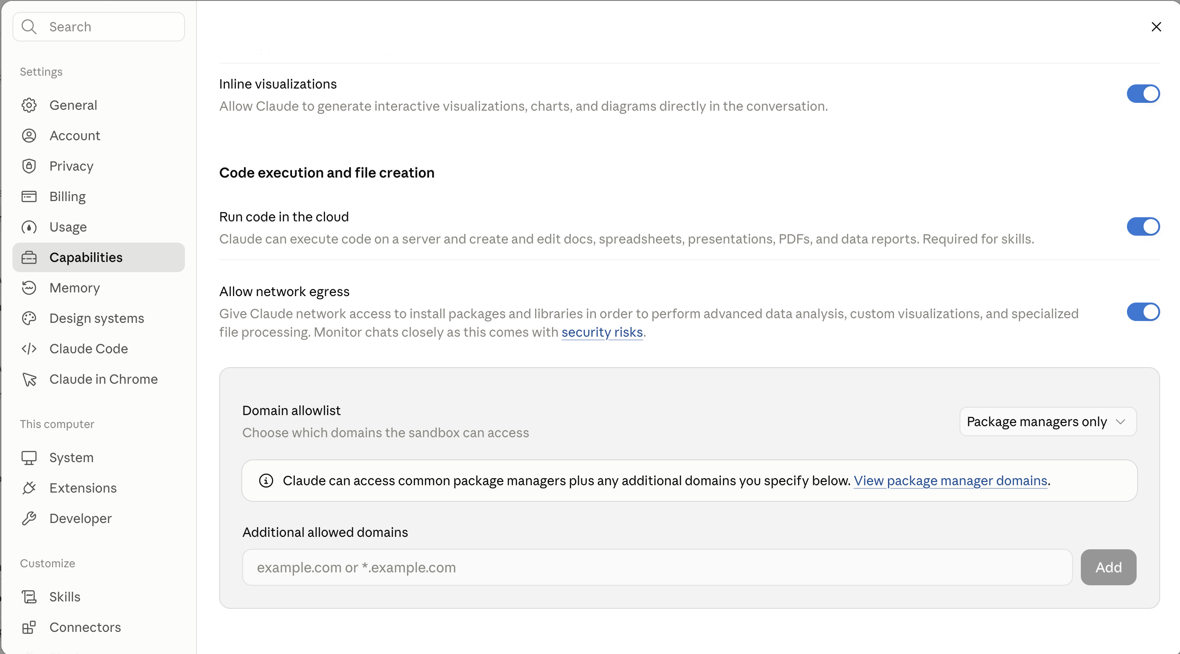Click the General gear icon

tap(29, 105)
